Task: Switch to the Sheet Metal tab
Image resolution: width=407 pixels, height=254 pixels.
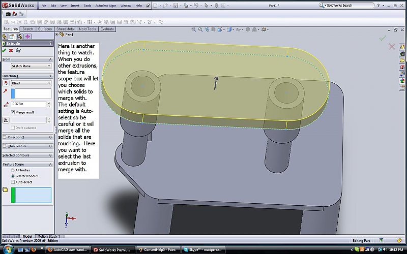Action: click(x=65, y=29)
